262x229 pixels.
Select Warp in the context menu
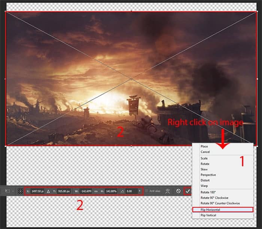[204, 186]
